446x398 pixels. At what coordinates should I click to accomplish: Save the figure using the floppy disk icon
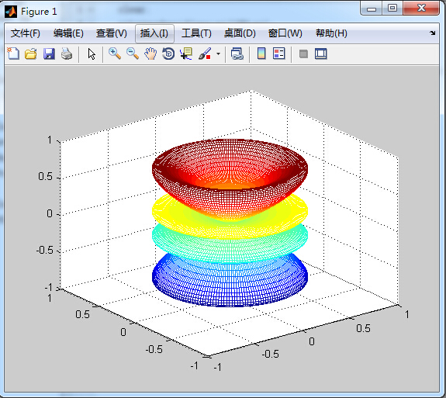pyautogui.click(x=49, y=54)
